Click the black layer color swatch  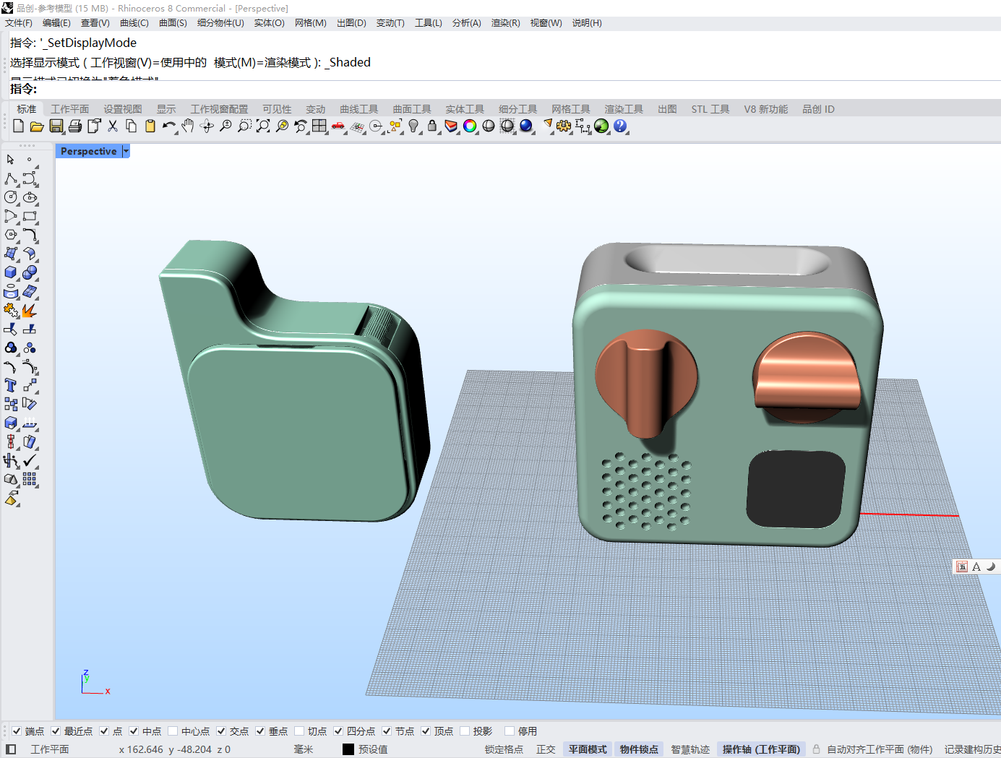348,749
